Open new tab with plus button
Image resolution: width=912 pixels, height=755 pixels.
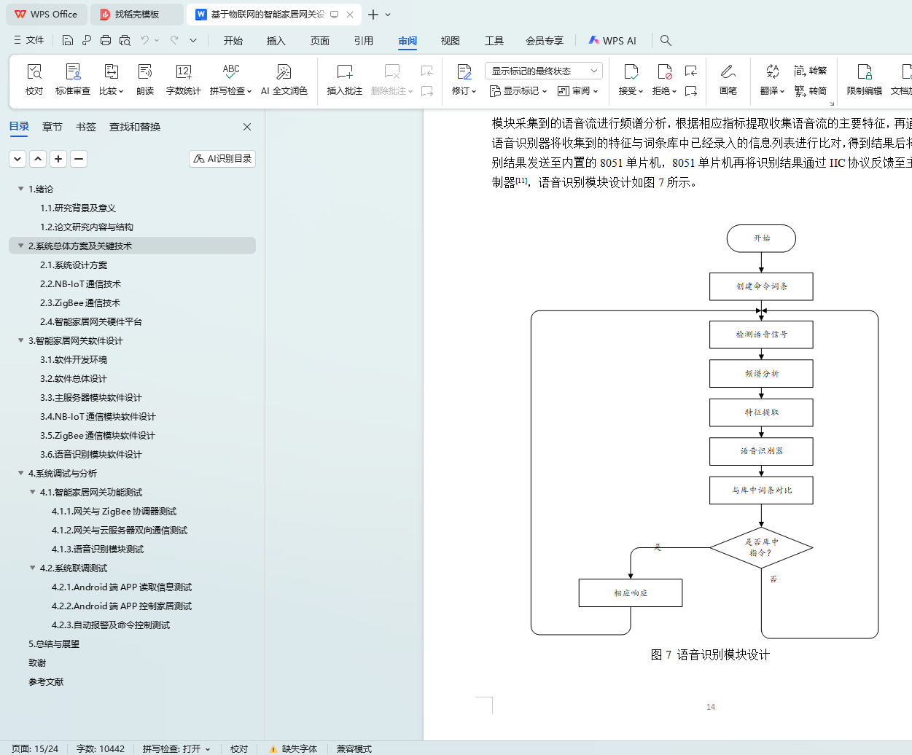[x=373, y=15]
